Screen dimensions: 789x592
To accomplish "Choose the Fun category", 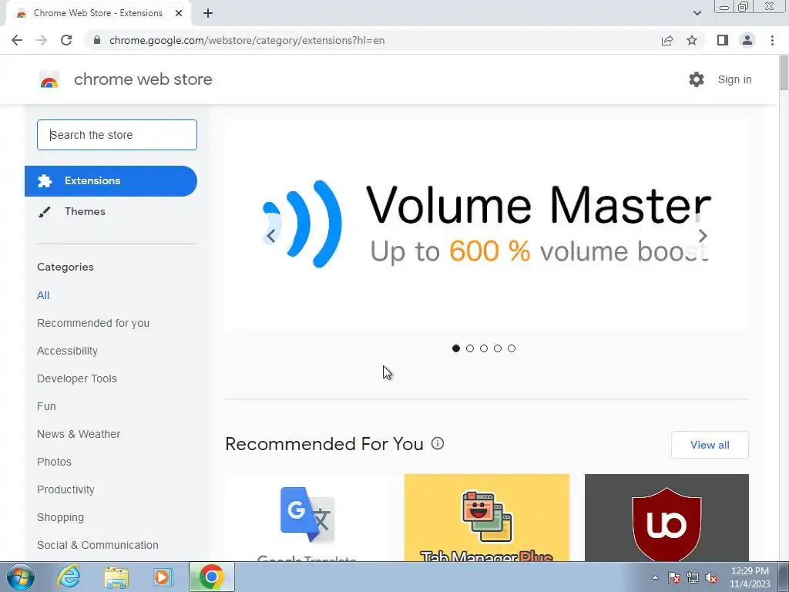I will [x=46, y=406].
